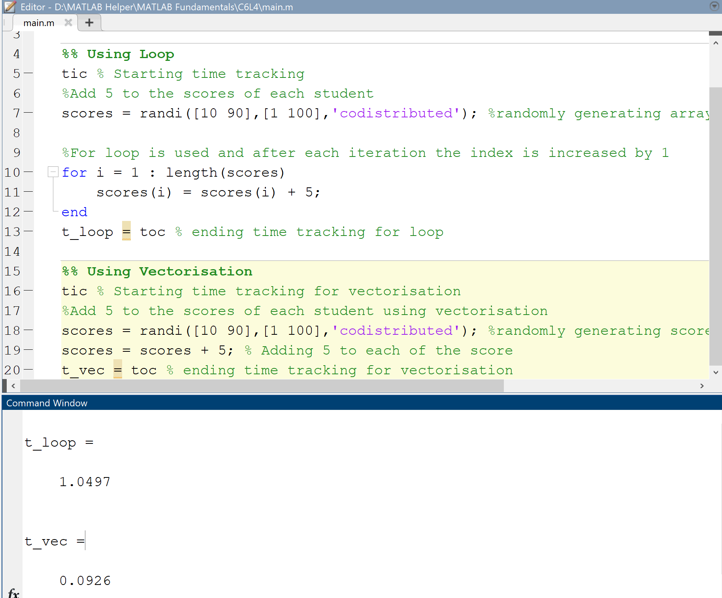Set breakpoint dash at line 11
Viewport: 722px width, 598px height.
click(x=28, y=191)
